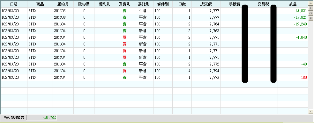Click the 履約月 column header
This screenshot has height=123, width=314.
point(63,4)
